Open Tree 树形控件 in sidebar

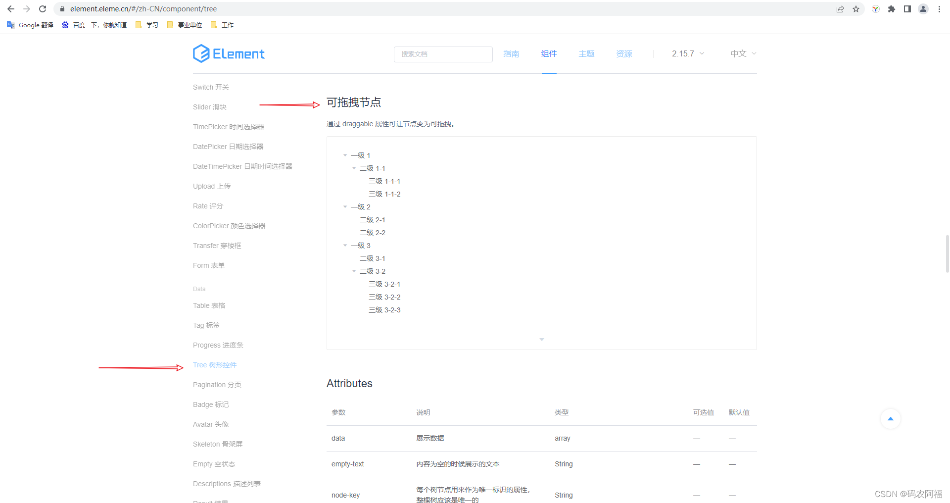point(215,365)
